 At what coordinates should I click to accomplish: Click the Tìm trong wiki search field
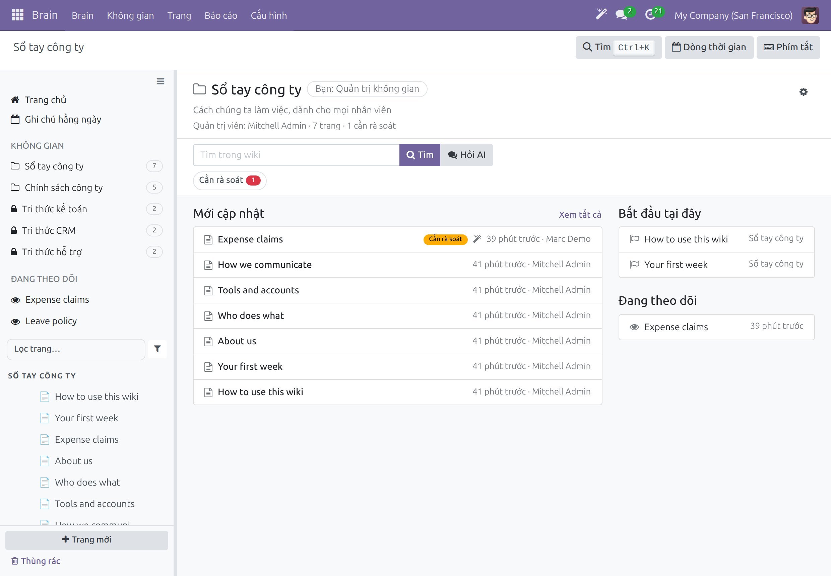click(296, 155)
